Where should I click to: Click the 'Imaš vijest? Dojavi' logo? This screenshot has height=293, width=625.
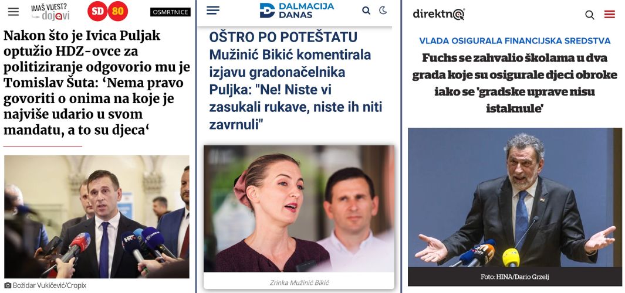50,12
